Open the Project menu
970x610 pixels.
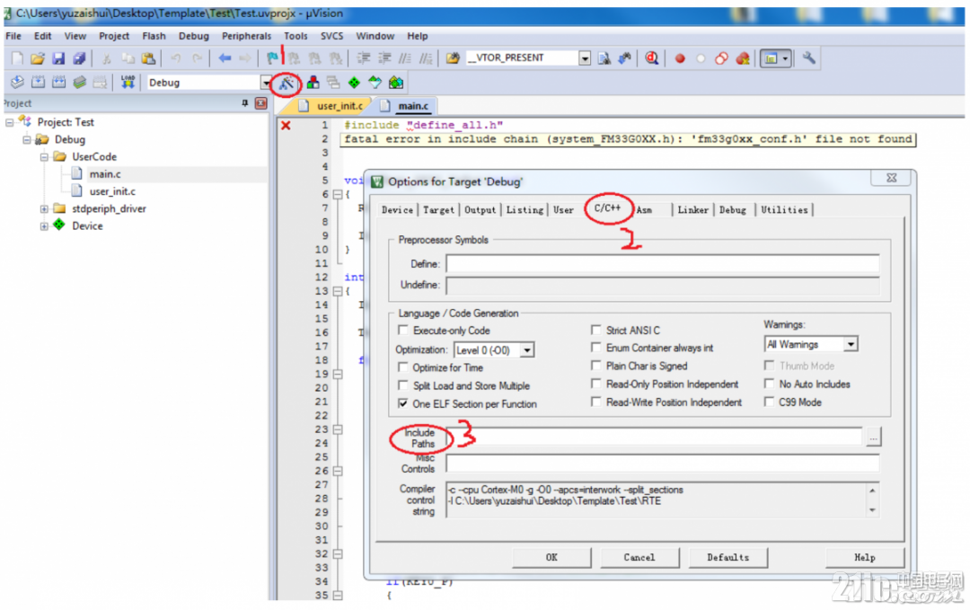point(114,36)
